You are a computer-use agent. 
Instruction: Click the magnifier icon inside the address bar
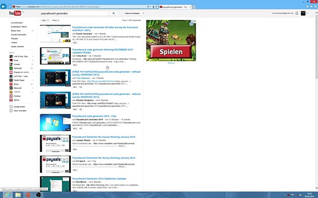[x=148, y=7]
